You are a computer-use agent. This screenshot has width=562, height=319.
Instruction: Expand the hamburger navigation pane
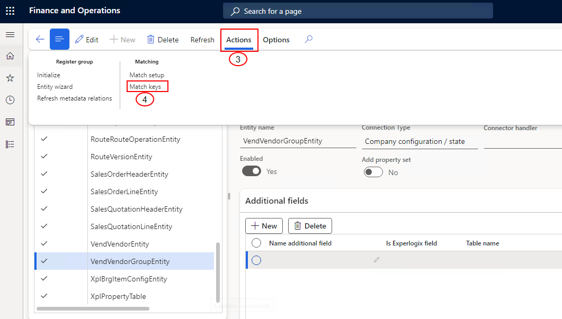[10, 35]
